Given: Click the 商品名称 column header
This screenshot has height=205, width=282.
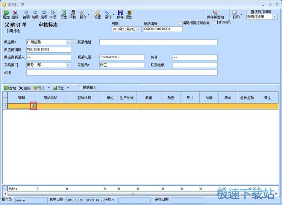Looking at the screenshot, I should 50,97.
